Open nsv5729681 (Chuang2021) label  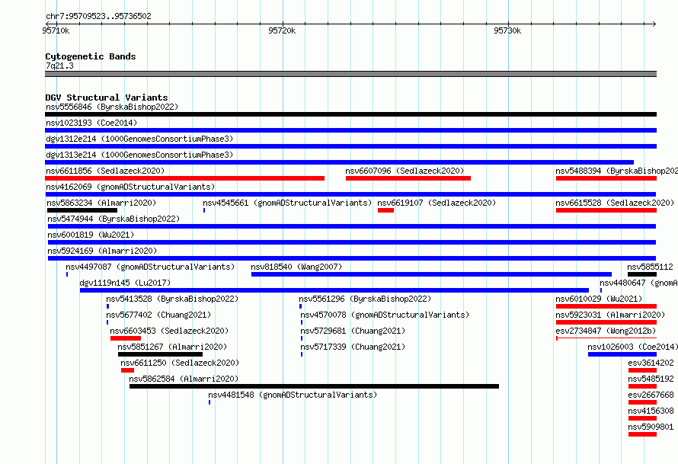tap(353, 331)
